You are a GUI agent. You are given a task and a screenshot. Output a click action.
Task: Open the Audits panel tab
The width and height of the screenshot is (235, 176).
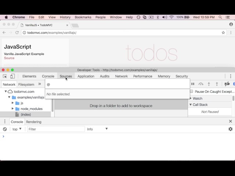105,76
